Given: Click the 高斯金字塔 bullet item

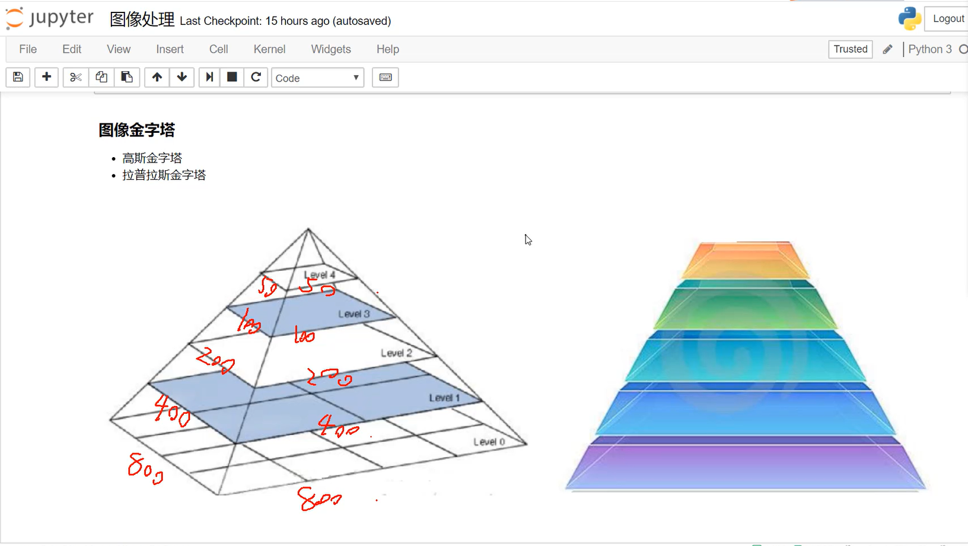Looking at the screenshot, I should click(x=152, y=158).
